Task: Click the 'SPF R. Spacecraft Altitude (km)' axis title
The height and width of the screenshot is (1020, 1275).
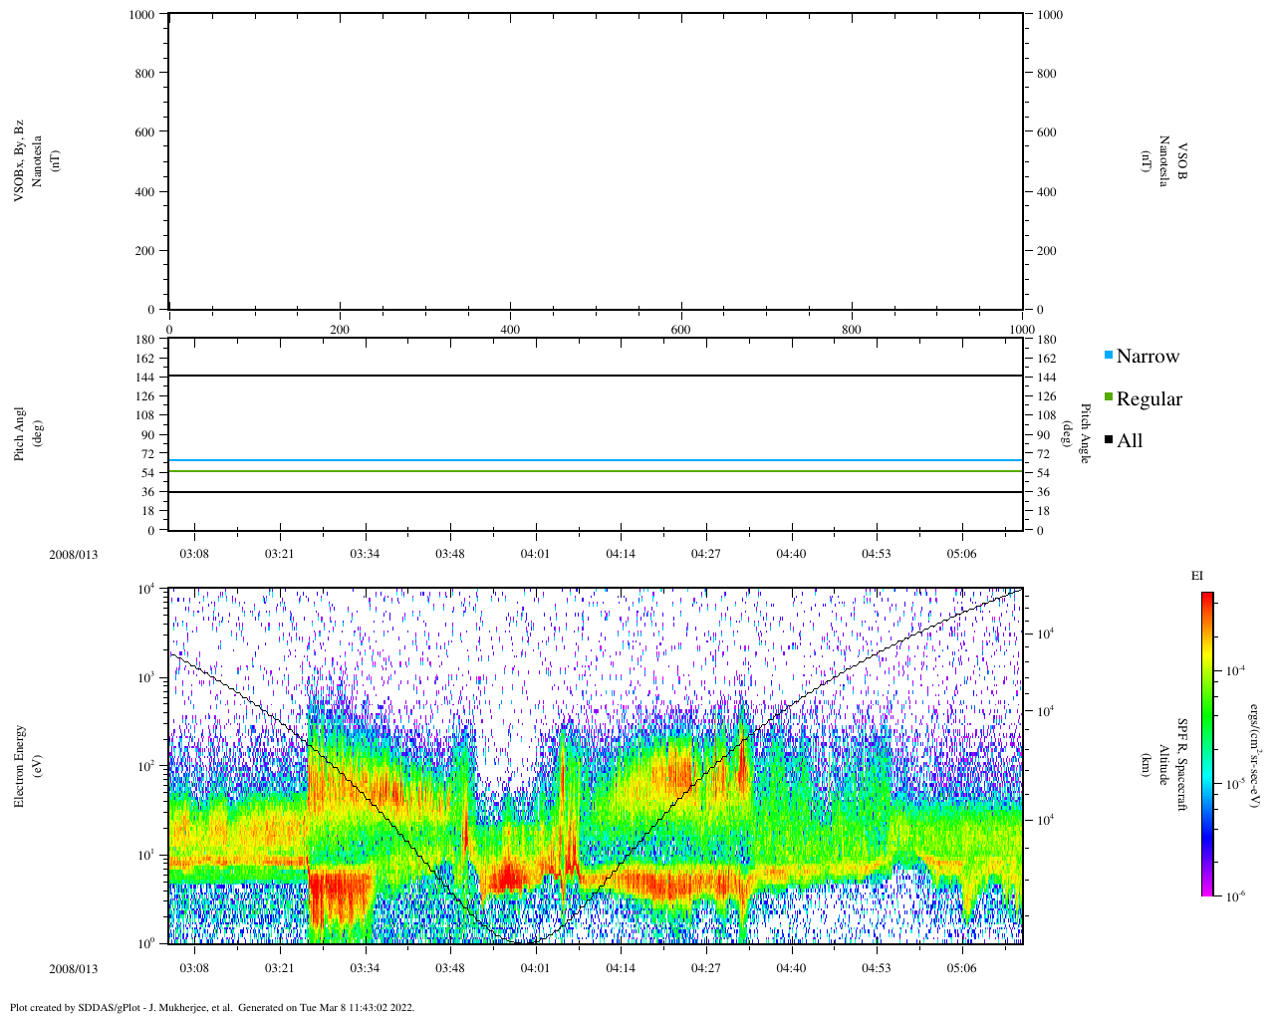Action: (1163, 765)
